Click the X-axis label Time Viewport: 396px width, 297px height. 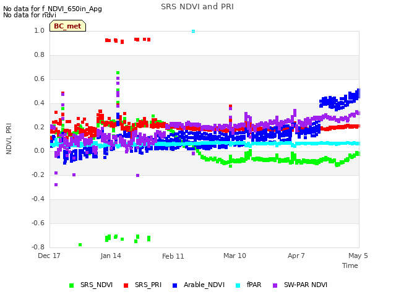click(350, 265)
